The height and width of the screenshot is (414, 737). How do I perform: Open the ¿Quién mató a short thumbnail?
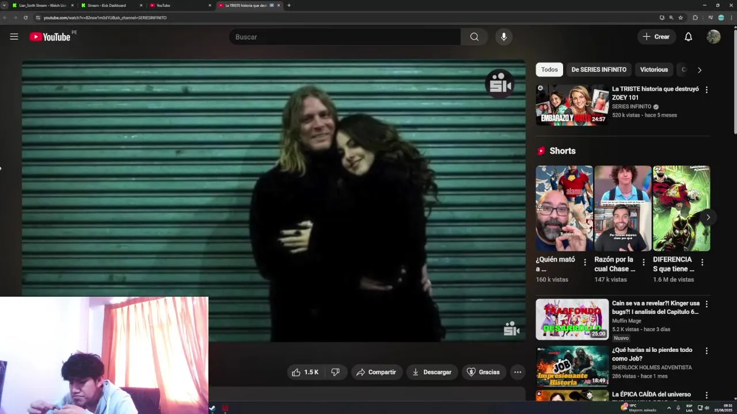[x=564, y=208]
